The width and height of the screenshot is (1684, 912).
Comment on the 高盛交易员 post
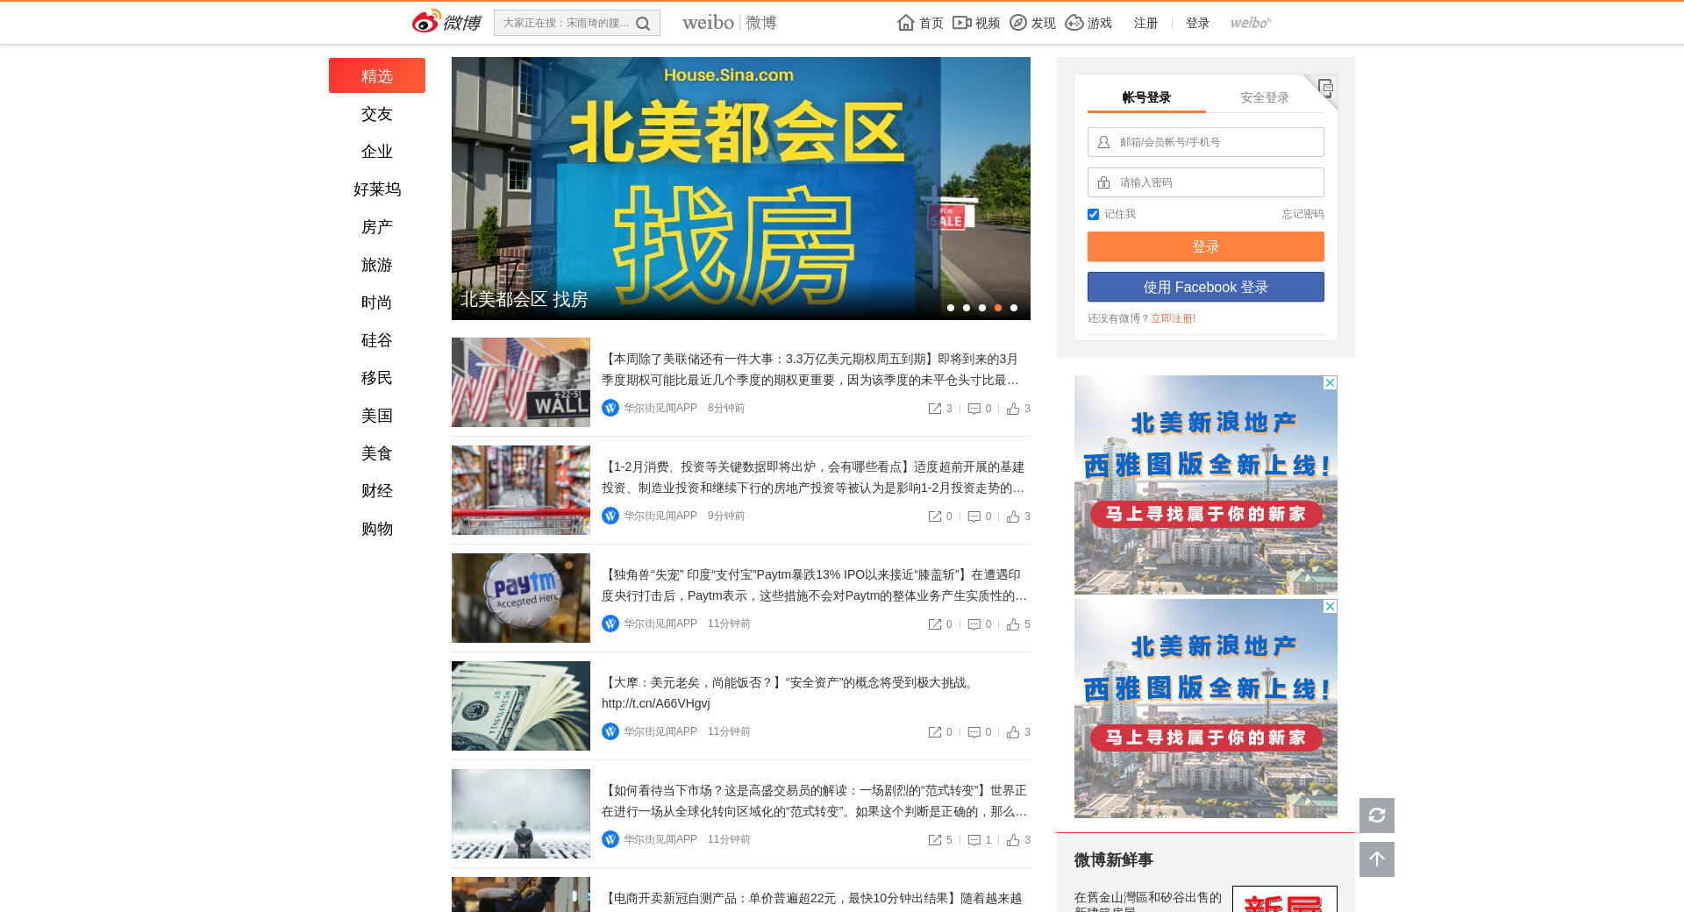(980, 840)
